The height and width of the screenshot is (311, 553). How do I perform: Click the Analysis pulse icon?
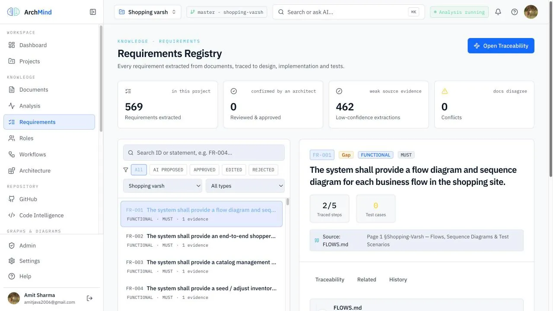pyautogui.click(x=12, y=106)
